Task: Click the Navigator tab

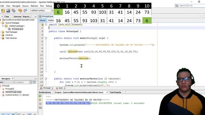Action: tap(6, 79)
